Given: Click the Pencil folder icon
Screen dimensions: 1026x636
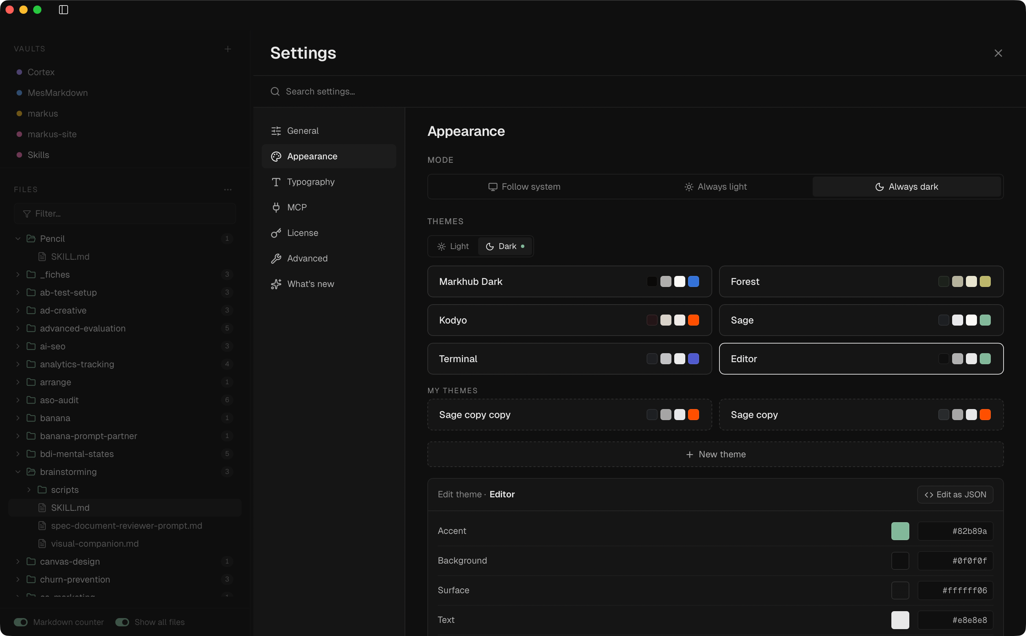Looking at the screenshot, I should tap(31, 239).
